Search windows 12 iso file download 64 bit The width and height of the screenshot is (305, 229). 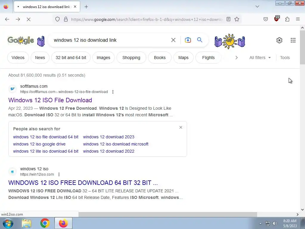(x=46, y=137)
